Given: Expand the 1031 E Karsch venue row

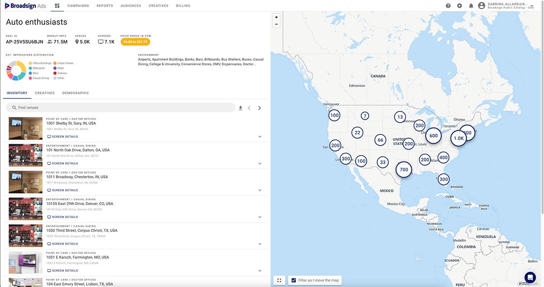Looking at the screenshot, I should (x=260, y=271).
